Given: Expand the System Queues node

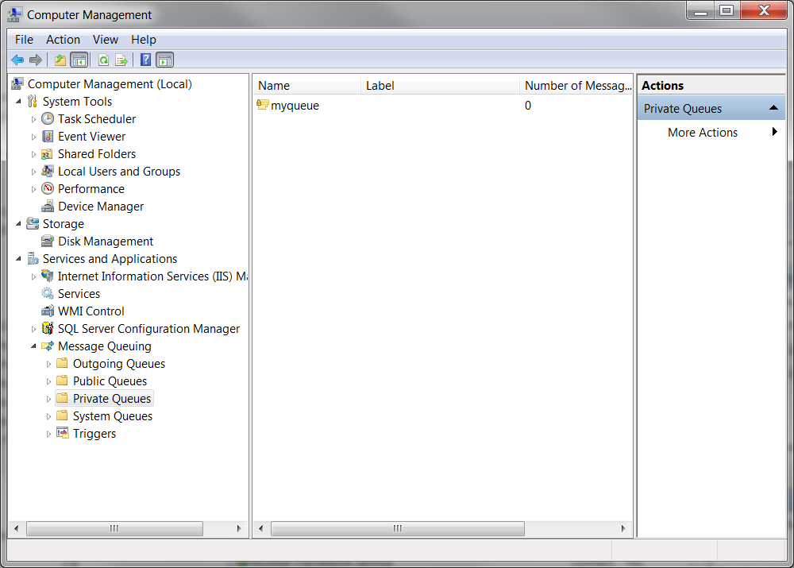Looking at the screenshot, I should [x=48, y=416].
